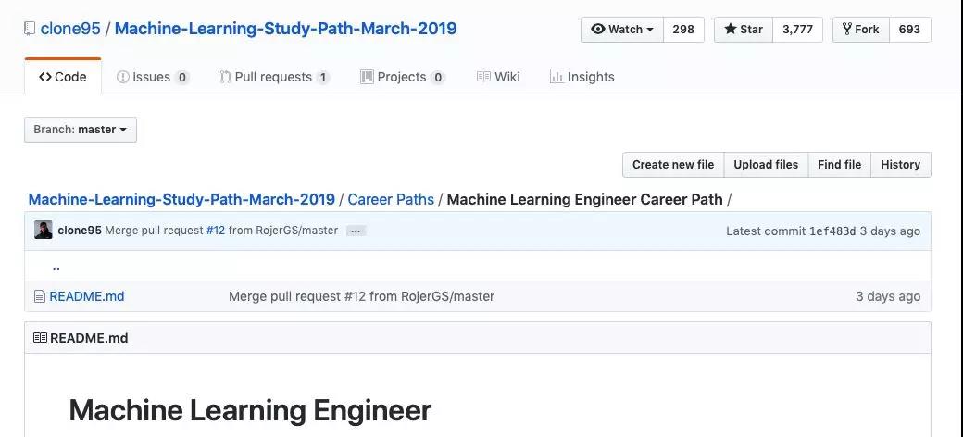The width and height of the screenshot is (963, 437).
Task: Open the commit History button
Action: pyautogui.click(x=900, y=165)
